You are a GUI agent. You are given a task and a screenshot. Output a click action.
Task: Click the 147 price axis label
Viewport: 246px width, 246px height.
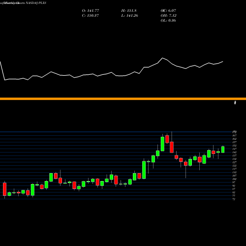(x=235, y=149)
